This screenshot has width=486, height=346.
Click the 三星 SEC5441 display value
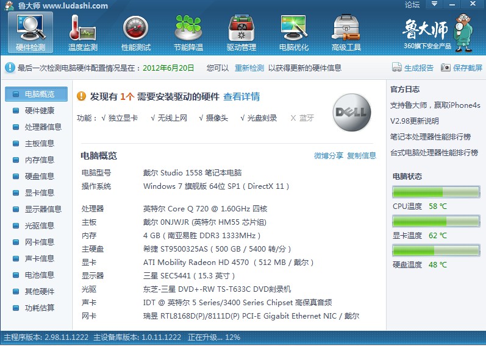189,276
